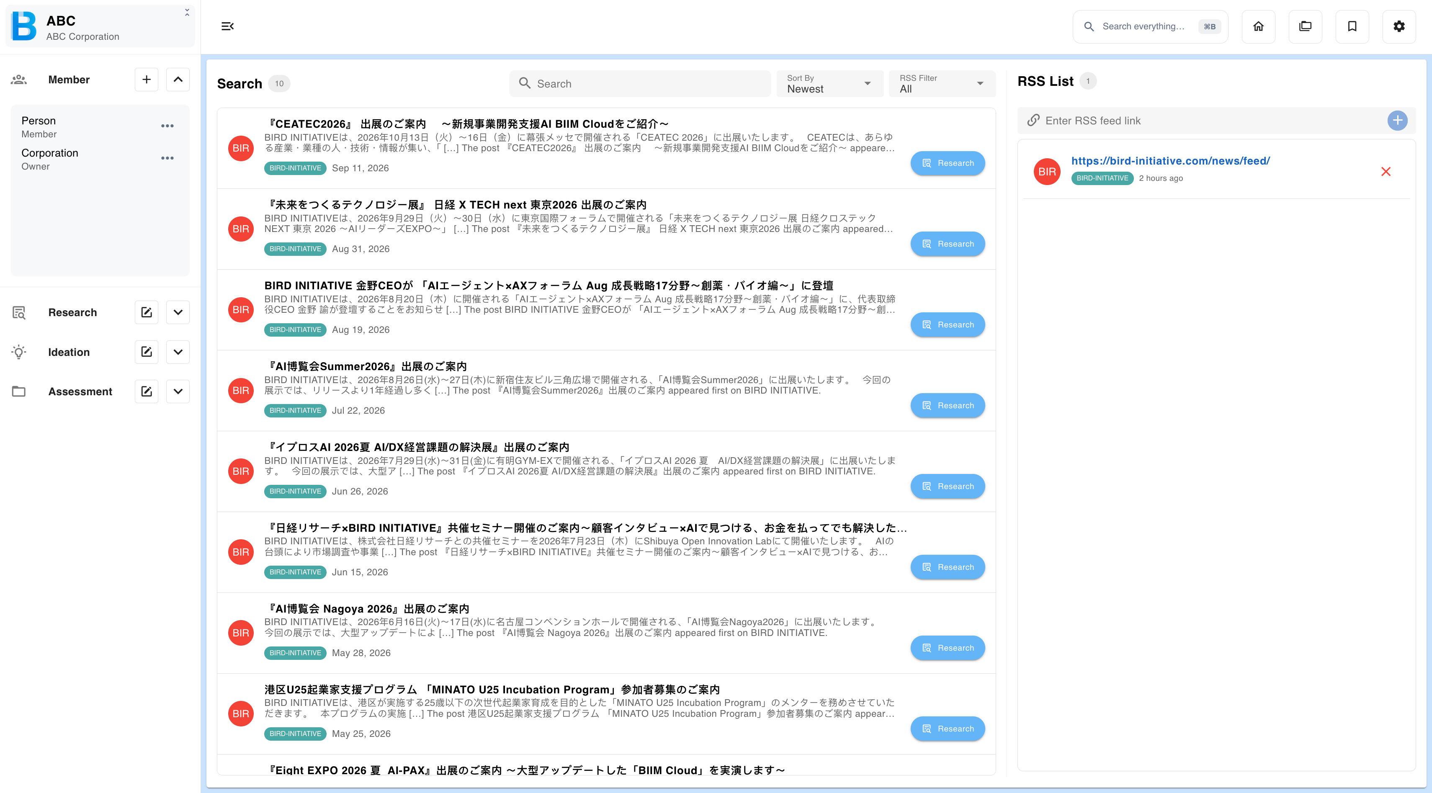Click the news search input field
The image size is (1432, 793).
640,84
